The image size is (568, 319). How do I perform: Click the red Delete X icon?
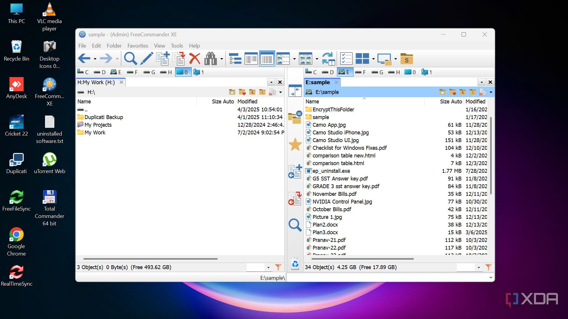[x=195, y=58]
